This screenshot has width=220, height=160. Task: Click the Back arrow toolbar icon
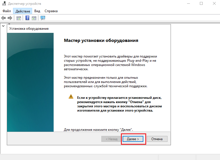click(3, 18)
